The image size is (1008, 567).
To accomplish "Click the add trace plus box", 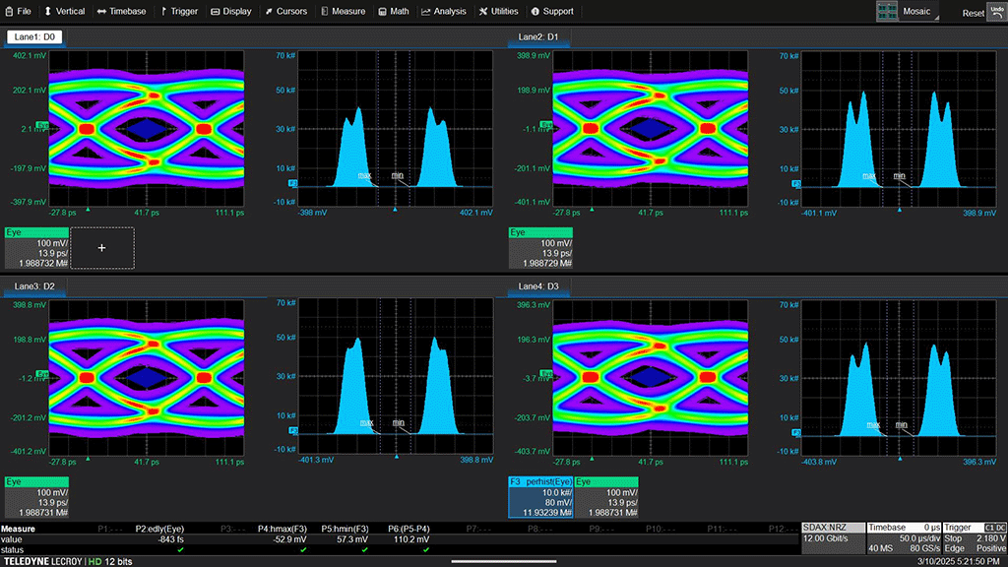I will pos(102,248).
